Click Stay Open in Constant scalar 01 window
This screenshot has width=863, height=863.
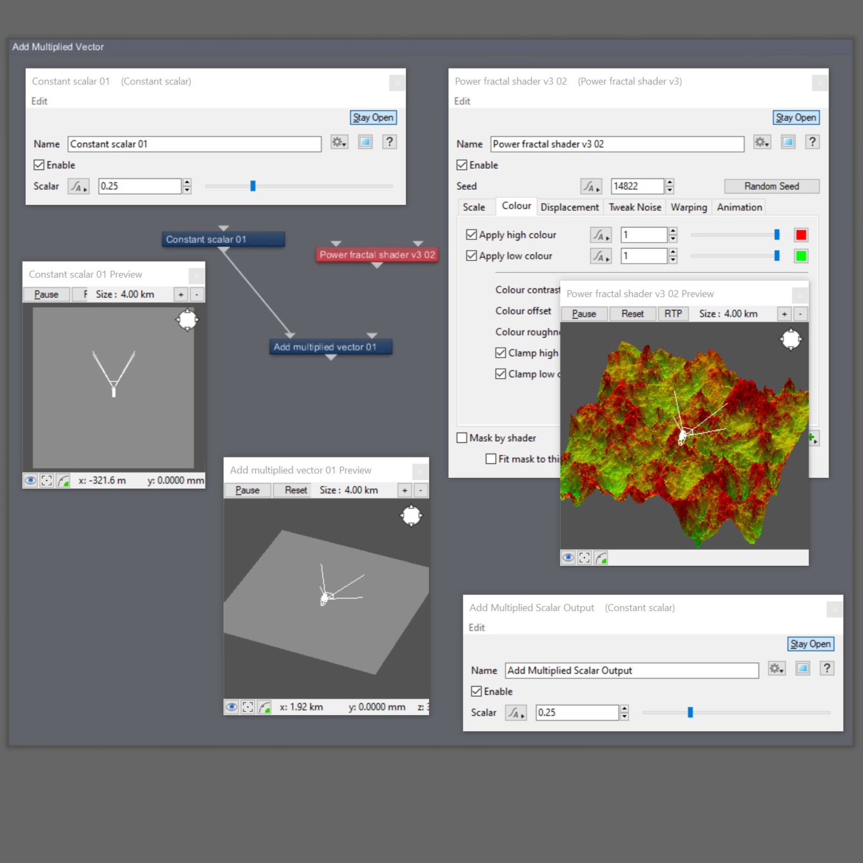tap(373, 118)
